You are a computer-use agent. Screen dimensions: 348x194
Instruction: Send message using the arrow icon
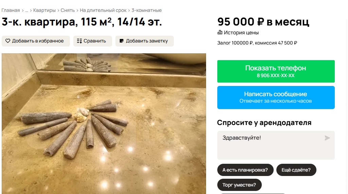[x=327, y=138]
